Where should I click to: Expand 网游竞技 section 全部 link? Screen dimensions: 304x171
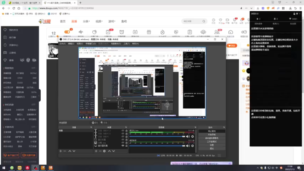pos(33,68)
